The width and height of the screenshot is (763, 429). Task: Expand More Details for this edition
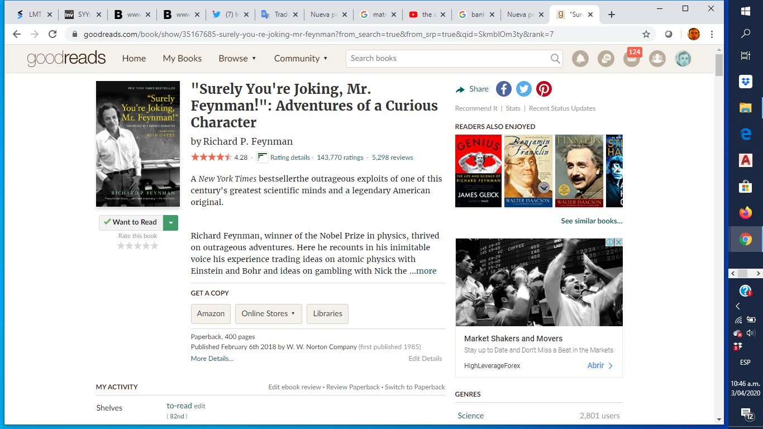(212, 359)
